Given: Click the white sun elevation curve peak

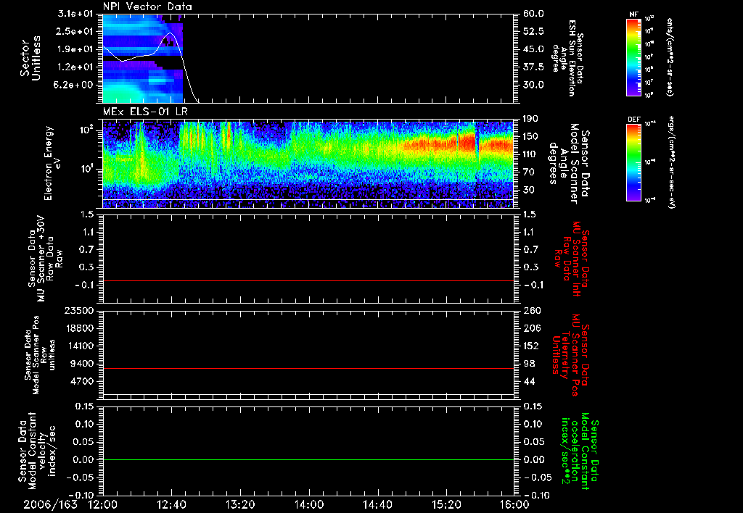Looking at the screenshot, I should (171, 33).
